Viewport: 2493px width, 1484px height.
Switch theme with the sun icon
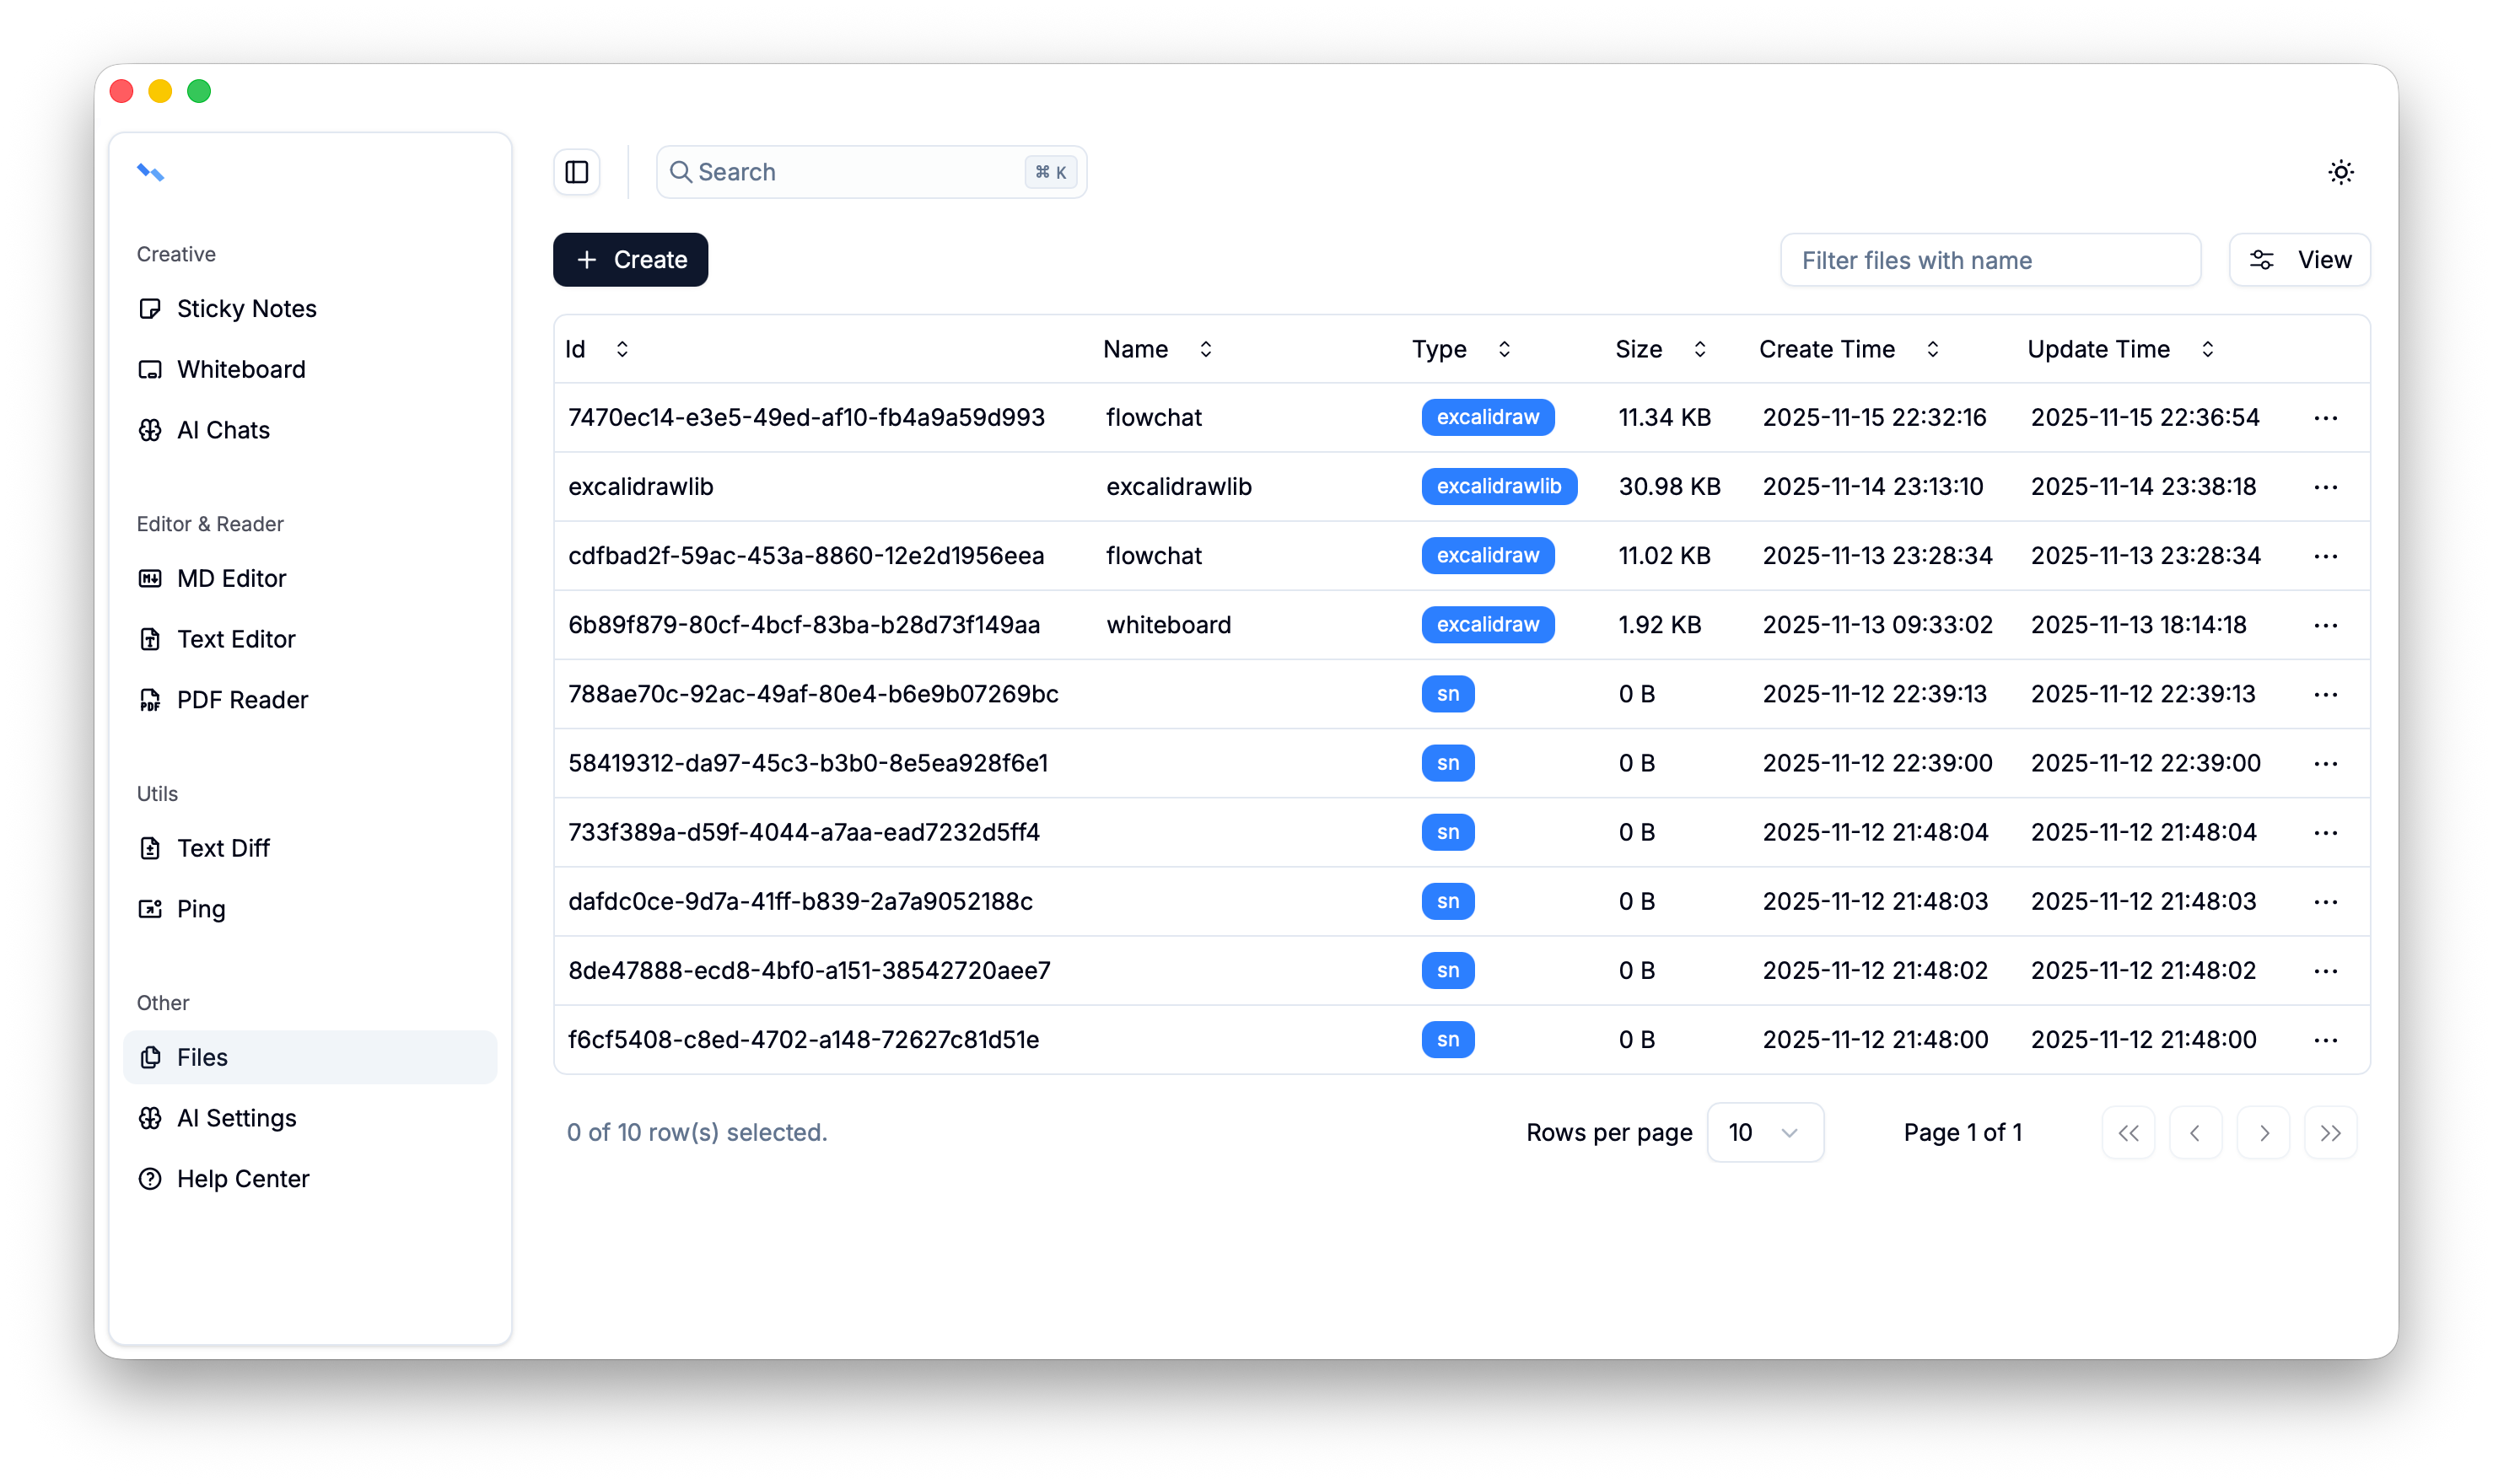tap(2340, 172)
